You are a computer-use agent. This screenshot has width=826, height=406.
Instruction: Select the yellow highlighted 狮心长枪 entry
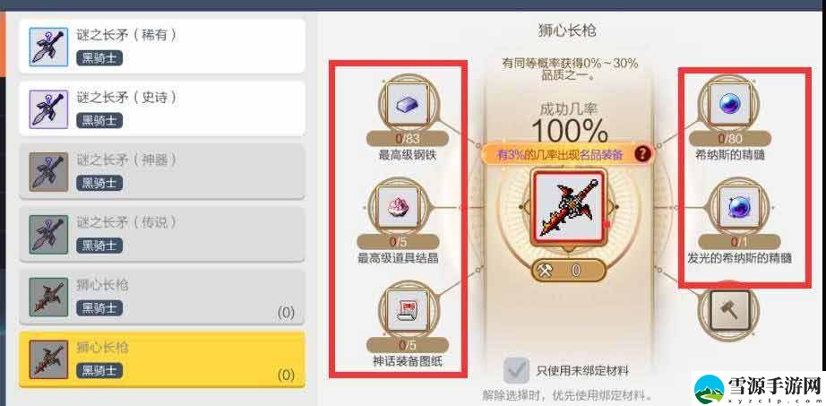pos(162,359)
